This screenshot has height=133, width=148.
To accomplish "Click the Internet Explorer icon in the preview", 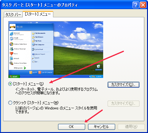I will click(x=11, y=34).
